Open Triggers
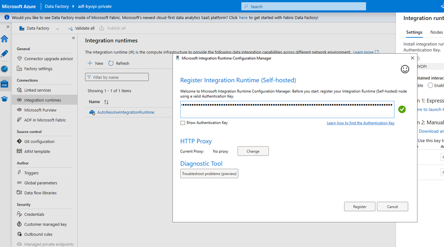444x247 pixels. [x=28, y=173]
